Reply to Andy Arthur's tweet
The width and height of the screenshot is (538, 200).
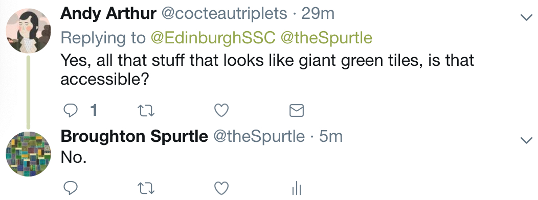(71, 111)
